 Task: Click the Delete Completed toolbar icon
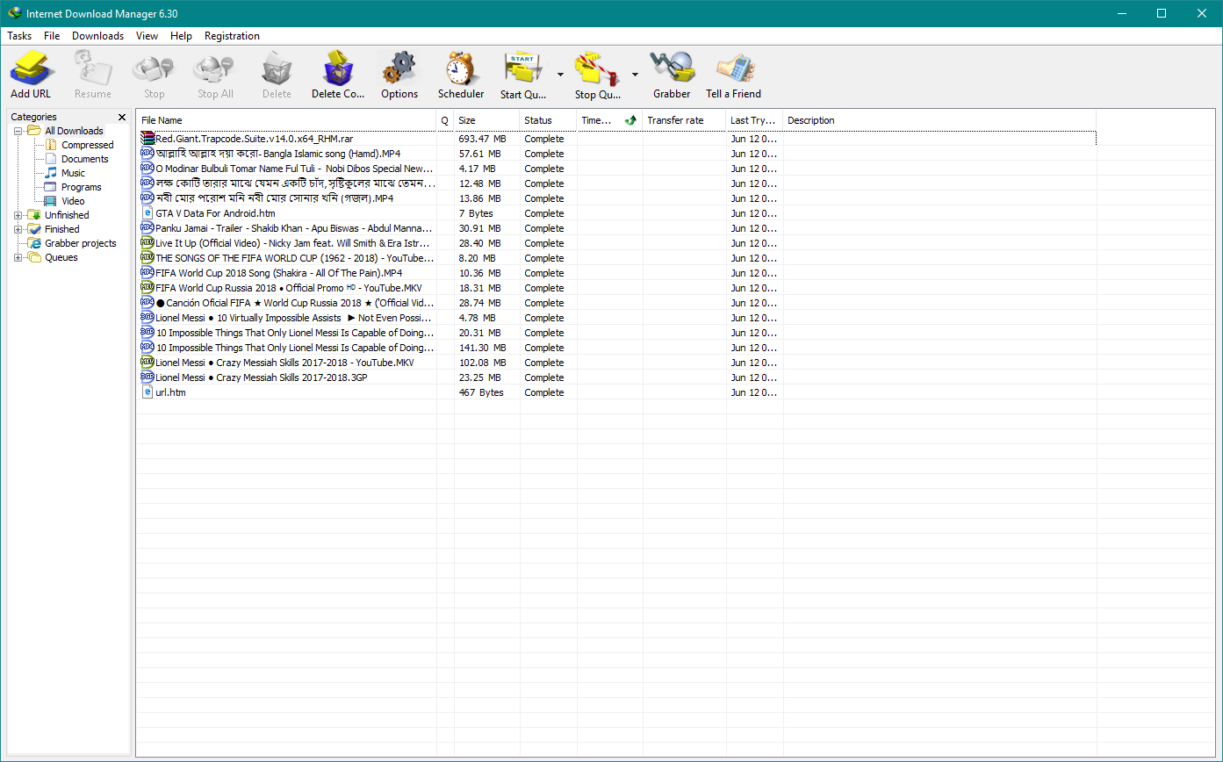pos(338,68)
